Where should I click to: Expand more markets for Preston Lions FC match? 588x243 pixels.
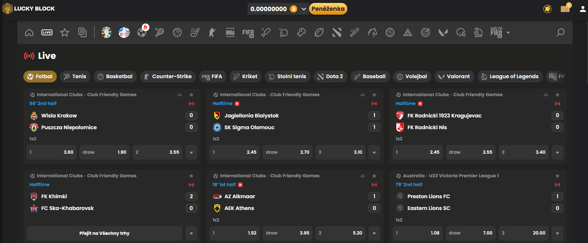[x=557, y=234]
